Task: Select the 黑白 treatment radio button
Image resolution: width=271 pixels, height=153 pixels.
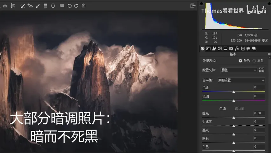Action: click(254, 61)
